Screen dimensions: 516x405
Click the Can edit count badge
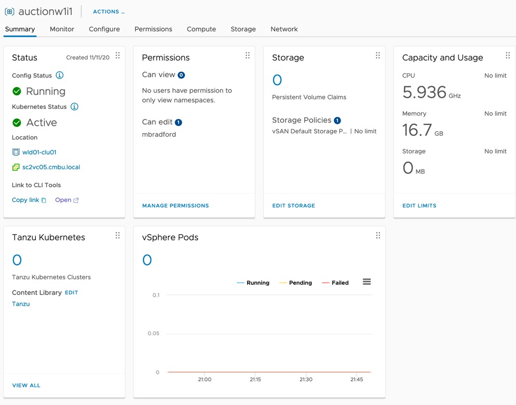point(178,122)
